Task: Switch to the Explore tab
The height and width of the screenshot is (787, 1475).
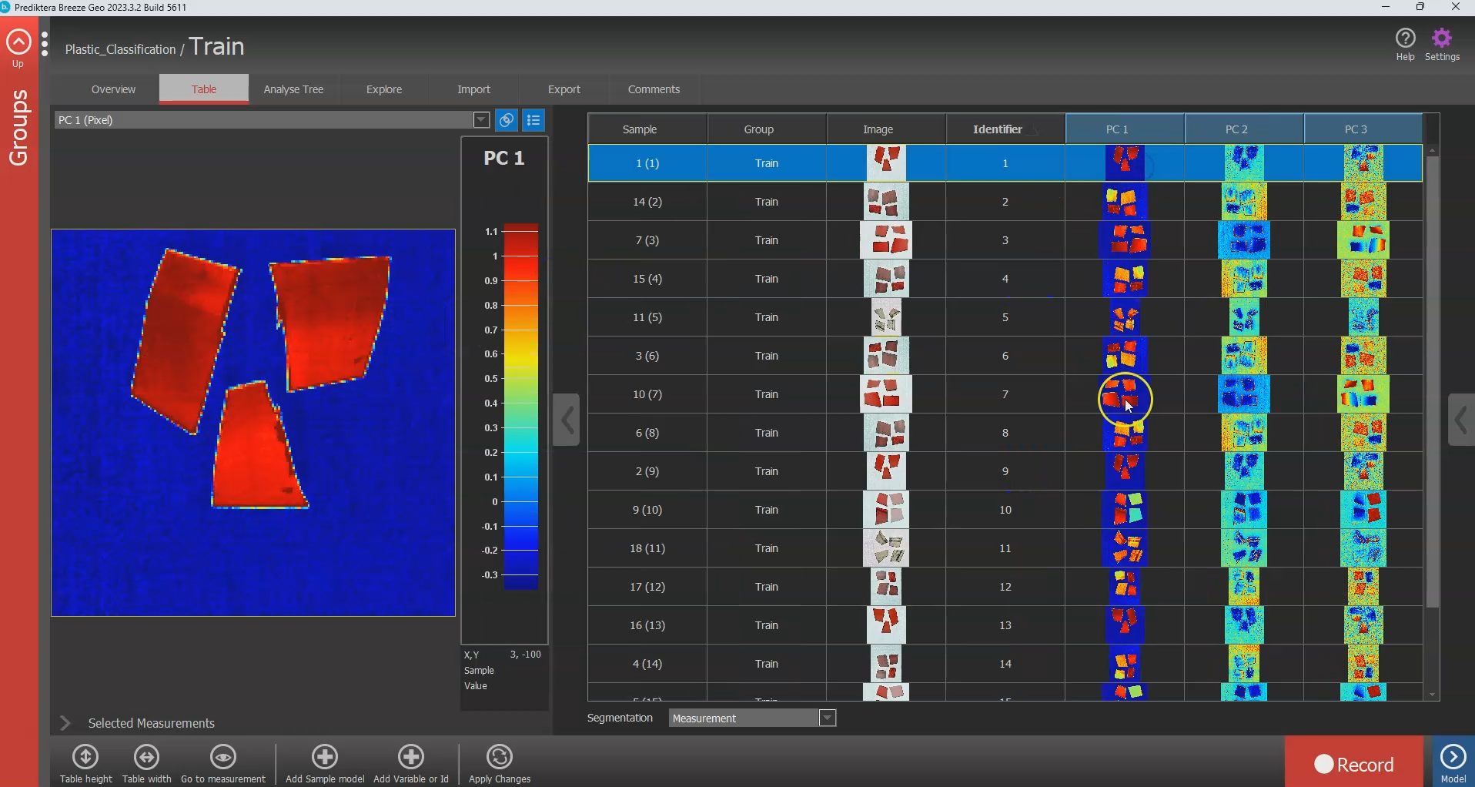Action: [384, 89]
